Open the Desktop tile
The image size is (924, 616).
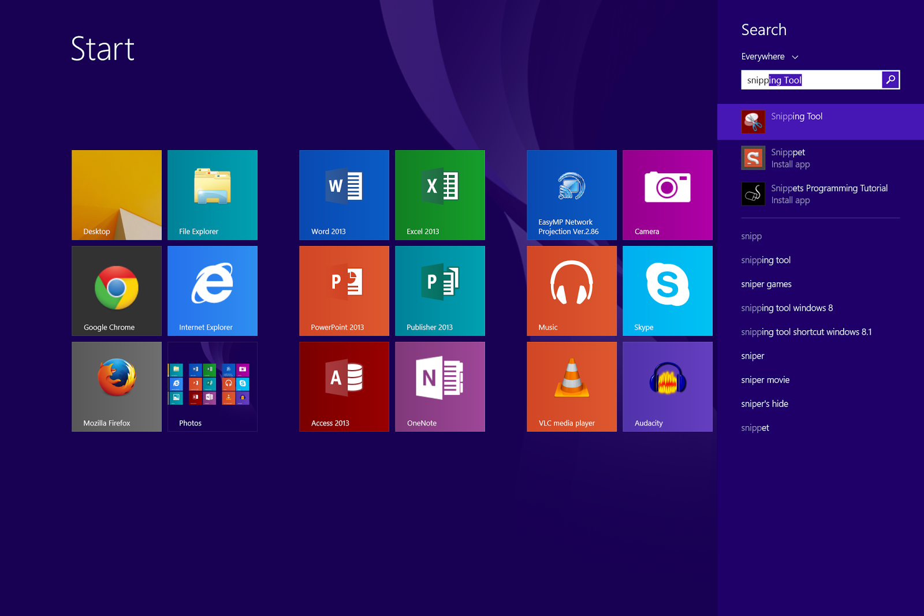click(117, 195)
